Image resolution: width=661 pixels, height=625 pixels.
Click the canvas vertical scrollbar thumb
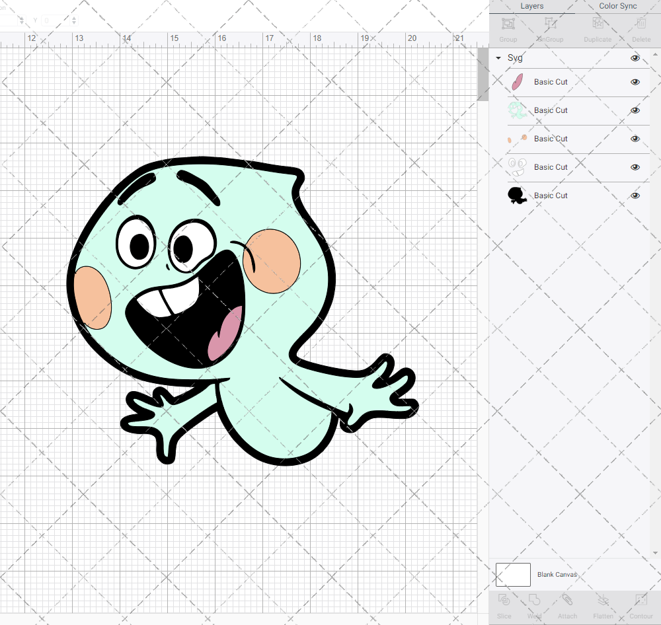[x=483, y=74]
